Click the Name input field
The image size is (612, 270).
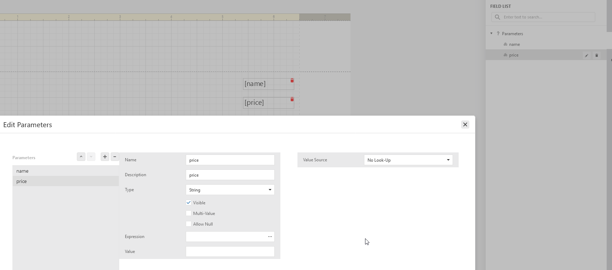point(230,160)
